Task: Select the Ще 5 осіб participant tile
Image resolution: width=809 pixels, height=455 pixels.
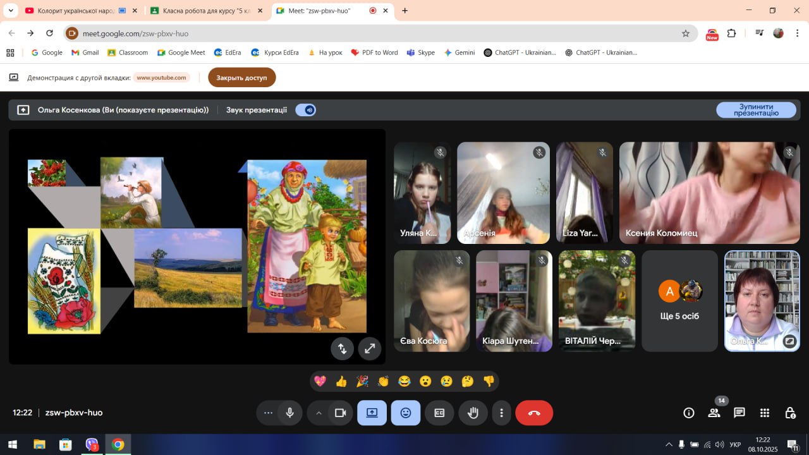Action: pyautogui.click(x=679, y=301)
